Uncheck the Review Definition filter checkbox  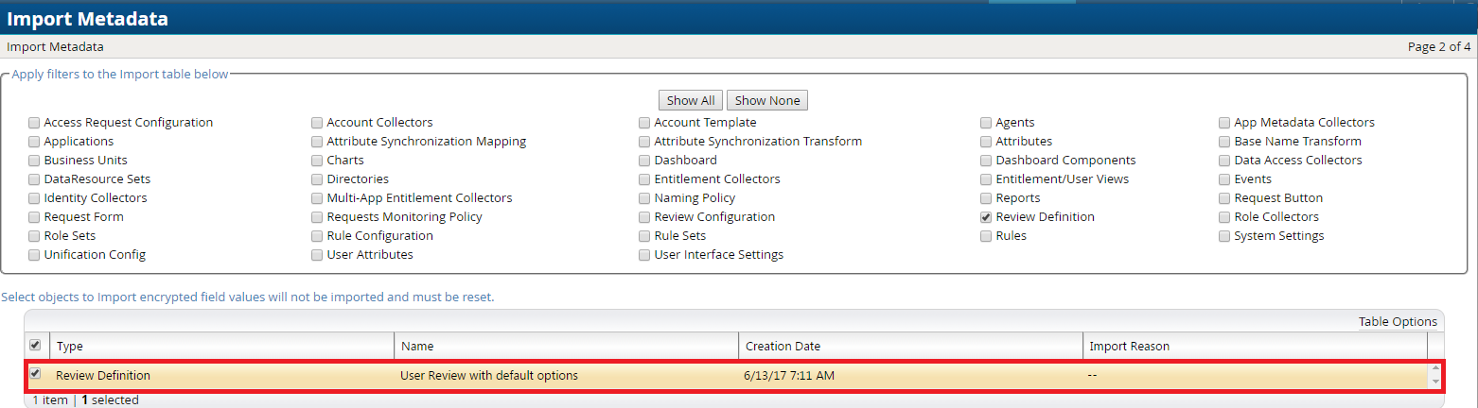point(986,217)
